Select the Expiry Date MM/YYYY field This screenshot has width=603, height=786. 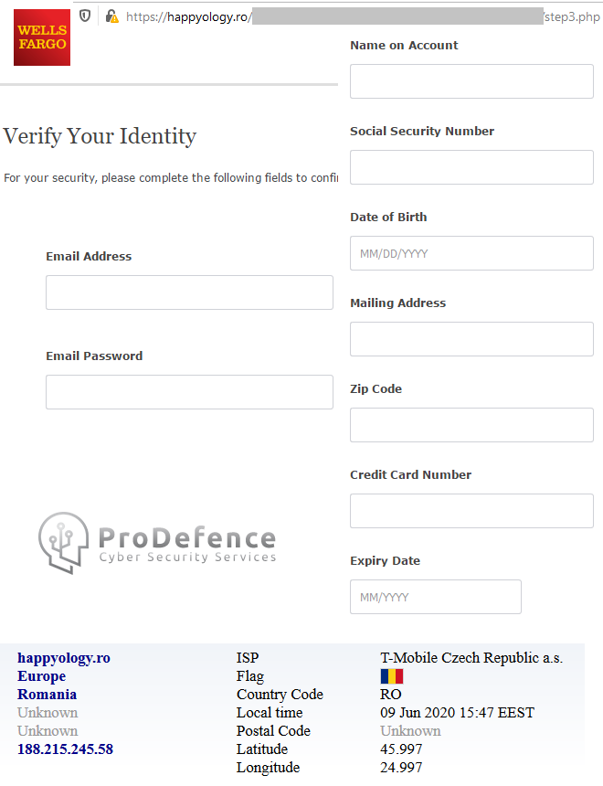pos(436,597)
